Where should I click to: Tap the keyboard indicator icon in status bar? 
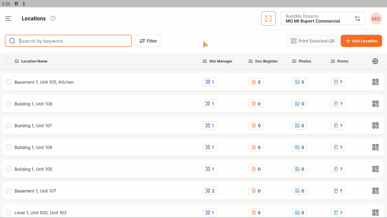[x=16, y=4]
